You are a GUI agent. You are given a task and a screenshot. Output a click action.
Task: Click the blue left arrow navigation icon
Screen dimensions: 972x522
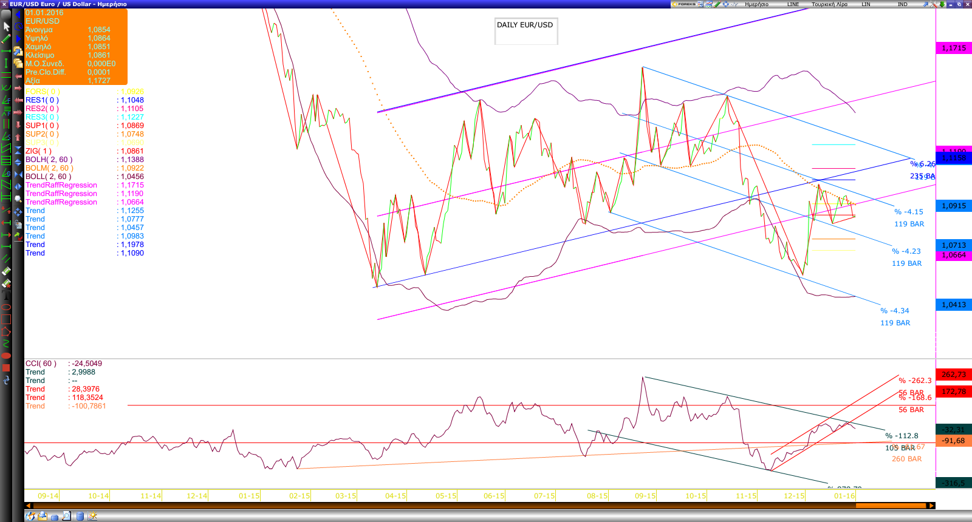click(x=18, y=15)
